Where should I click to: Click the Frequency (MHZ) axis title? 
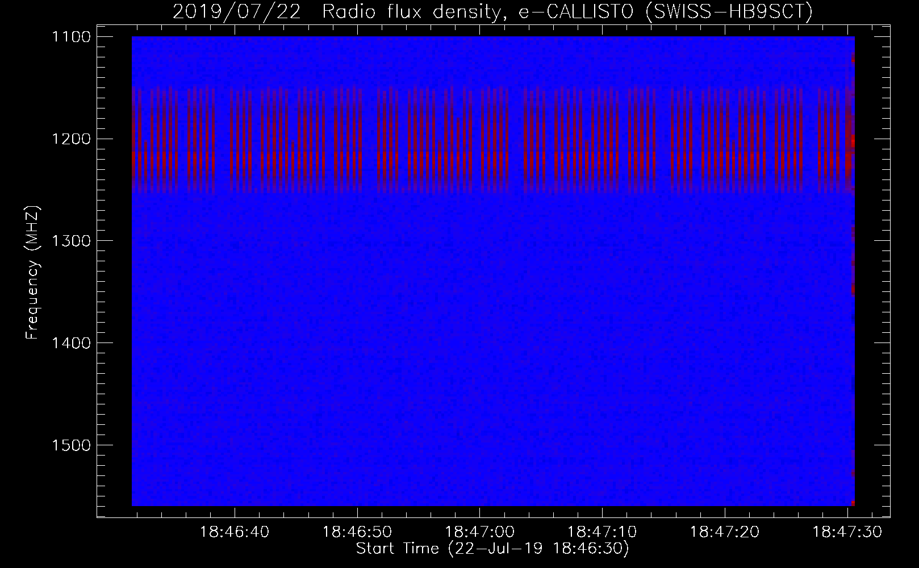tap(33, 272)
